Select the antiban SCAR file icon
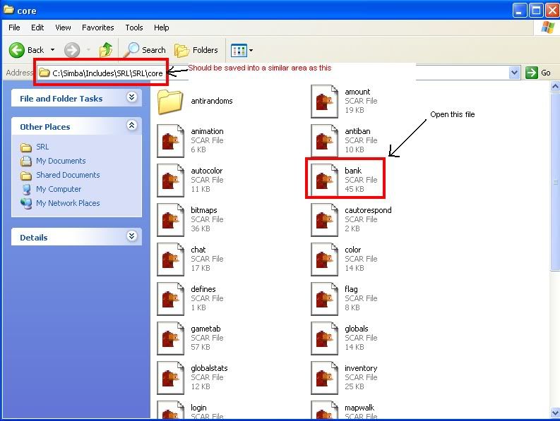Screen dimensions: 560x421 [326, 140]
